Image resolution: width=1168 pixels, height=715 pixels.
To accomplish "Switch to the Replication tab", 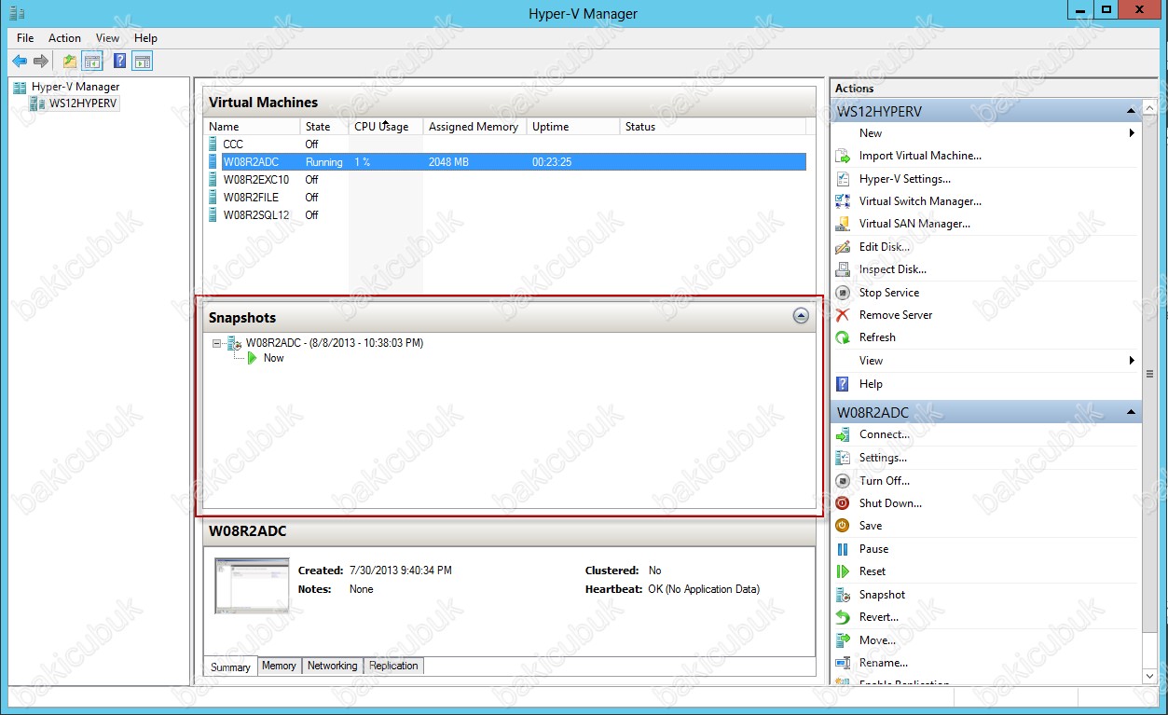I will point(393,666).
